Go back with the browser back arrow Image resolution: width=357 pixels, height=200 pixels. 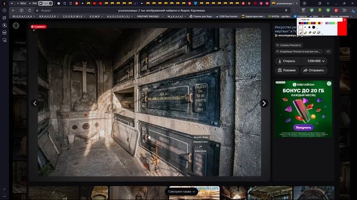click(x=13, y=11)
